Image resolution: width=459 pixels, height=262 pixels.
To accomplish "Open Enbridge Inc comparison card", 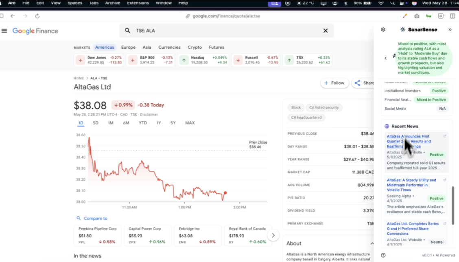I will [x=198, y=236].
